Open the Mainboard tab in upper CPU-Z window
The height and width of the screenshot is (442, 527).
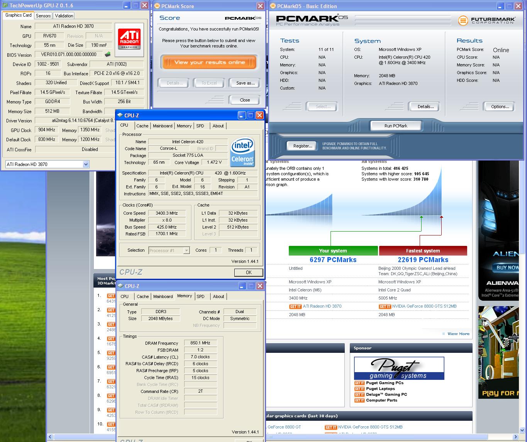[163, 126]
